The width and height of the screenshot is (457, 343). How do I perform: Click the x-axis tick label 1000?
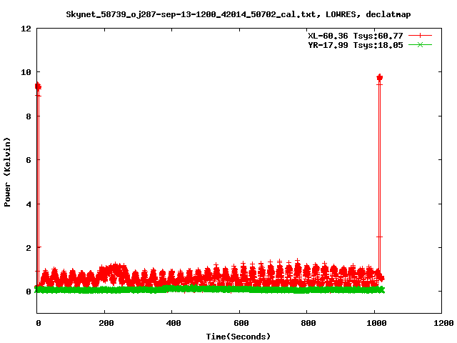tap(374, 324)
